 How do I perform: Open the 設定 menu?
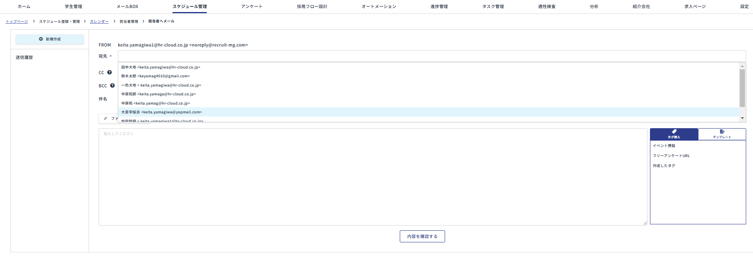(x=745, y=6)
